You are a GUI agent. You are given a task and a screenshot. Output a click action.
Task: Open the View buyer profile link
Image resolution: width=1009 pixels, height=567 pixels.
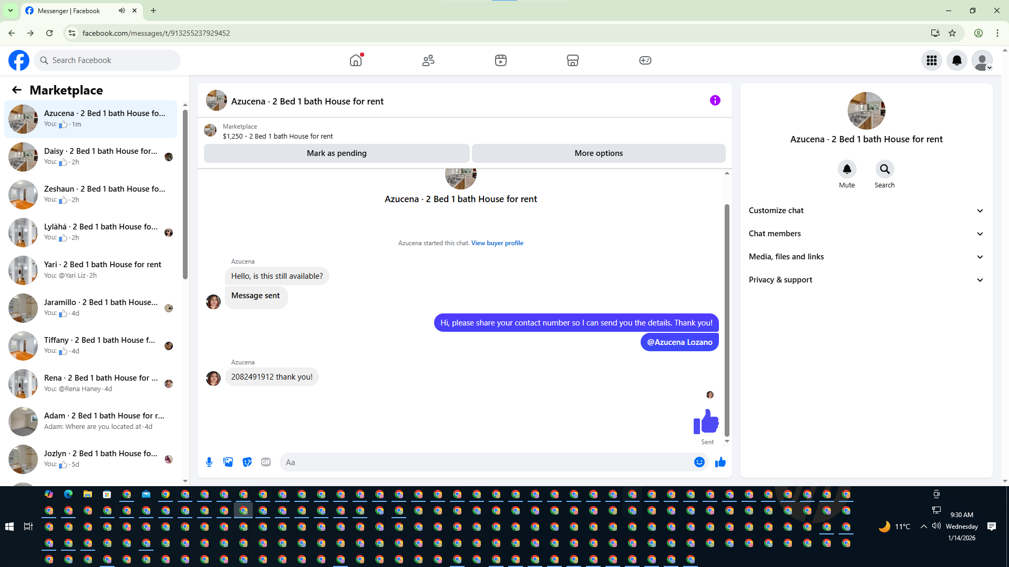pyautogui.click(x=497, y=243)
